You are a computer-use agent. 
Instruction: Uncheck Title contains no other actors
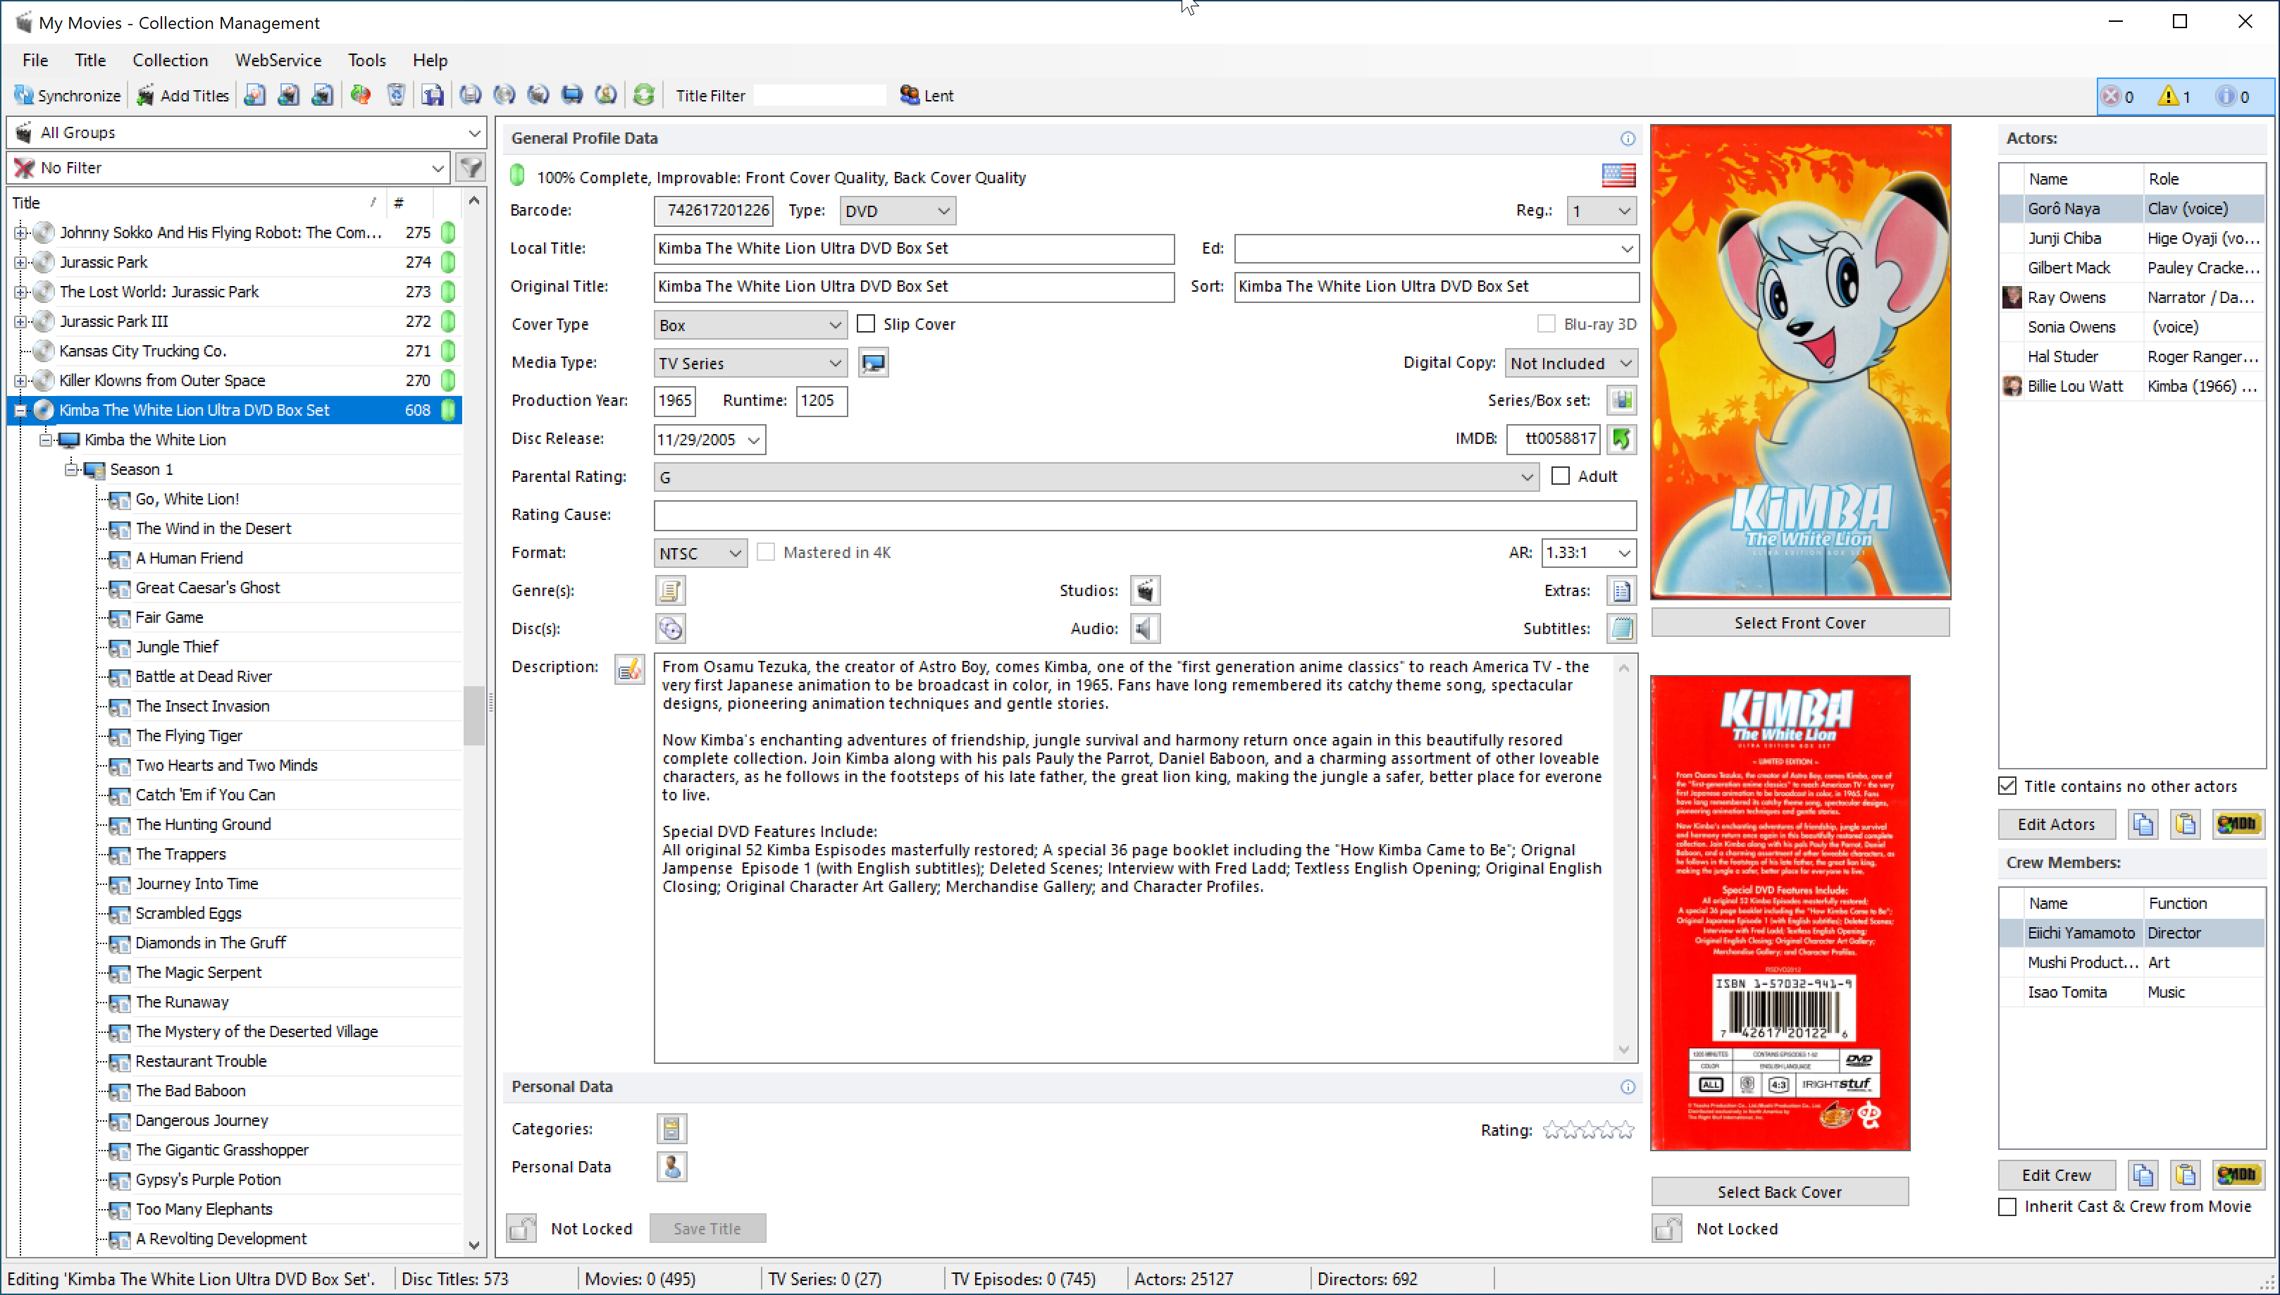(2007, 786)
